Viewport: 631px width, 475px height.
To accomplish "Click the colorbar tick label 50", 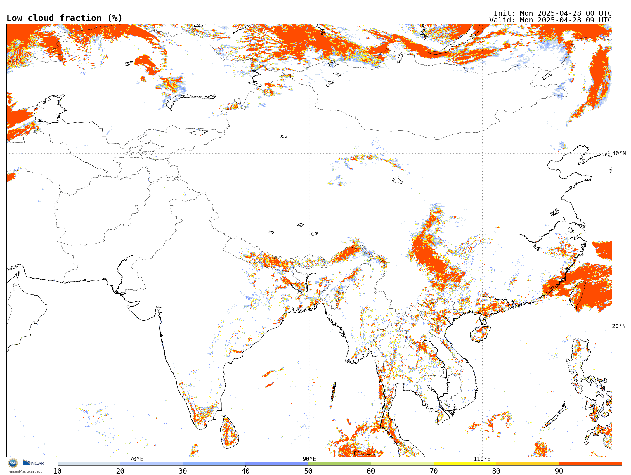I will pyautogui.click(x=308, y=471).
